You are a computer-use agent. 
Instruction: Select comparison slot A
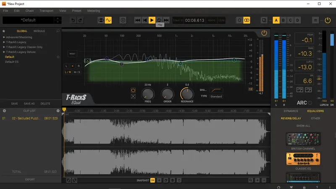(x=276, y=20)
